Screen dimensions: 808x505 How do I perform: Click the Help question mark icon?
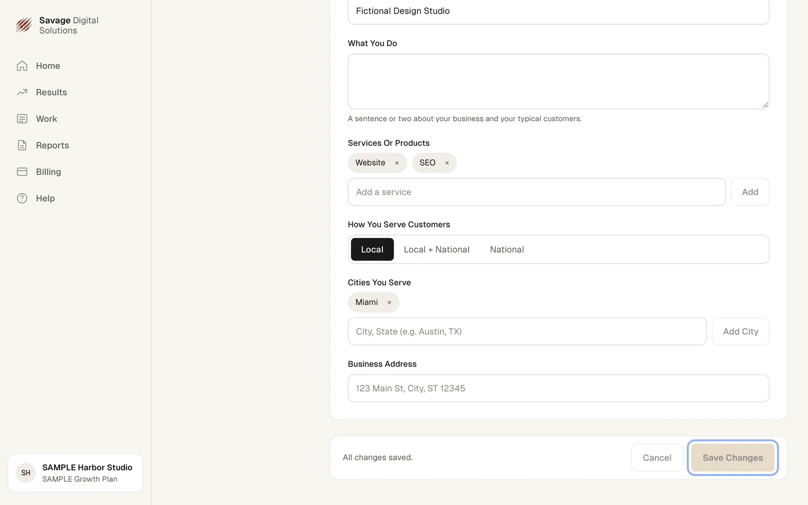[22, 198]
